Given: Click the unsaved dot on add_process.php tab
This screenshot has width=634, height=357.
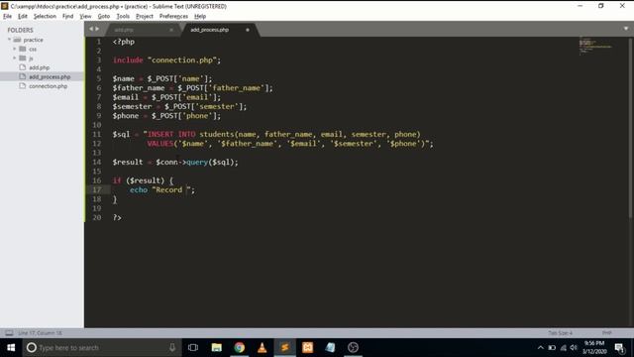Looking at the screenshot, I should click(x=248, y=30).
